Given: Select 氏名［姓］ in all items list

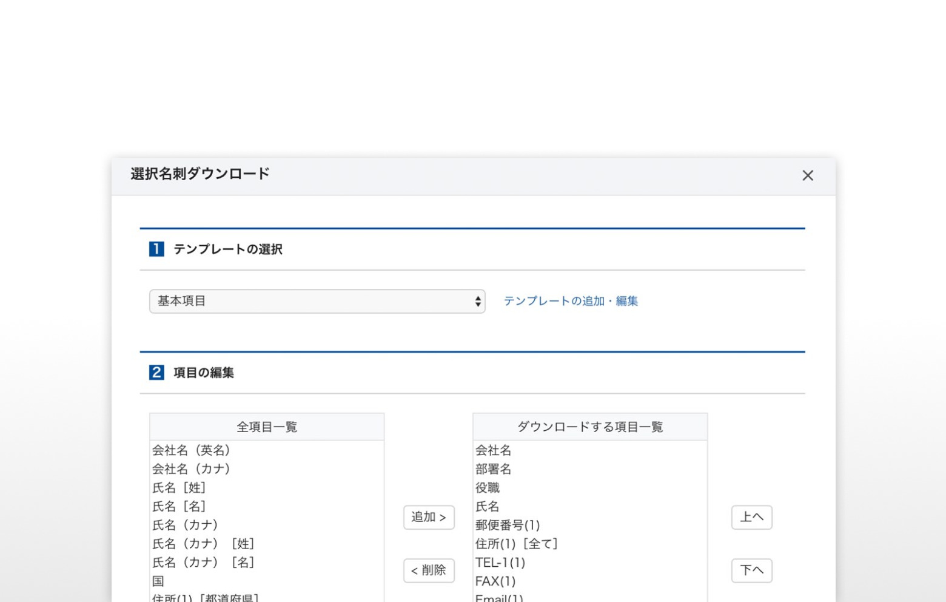Looking at the screenshot, I should click(x=267, y=488).
